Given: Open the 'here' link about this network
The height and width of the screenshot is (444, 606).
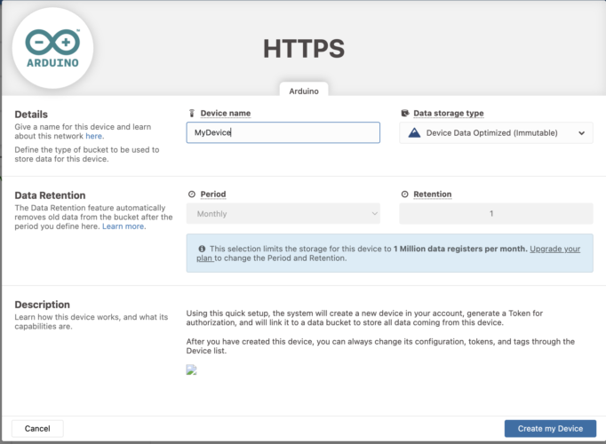Looking at the screenshot, I should pyautogui.click(x=94, y=136).
